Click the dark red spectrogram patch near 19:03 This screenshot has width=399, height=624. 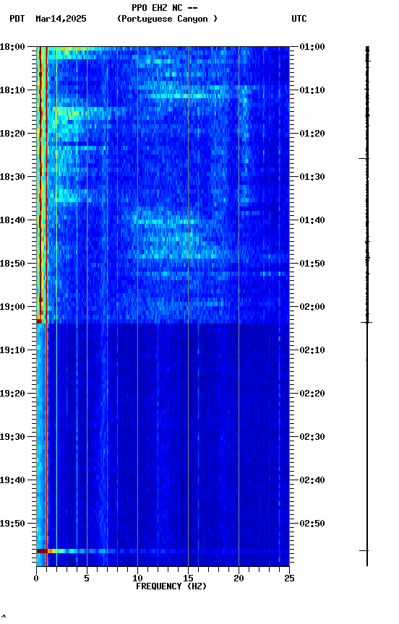[39, 321]
